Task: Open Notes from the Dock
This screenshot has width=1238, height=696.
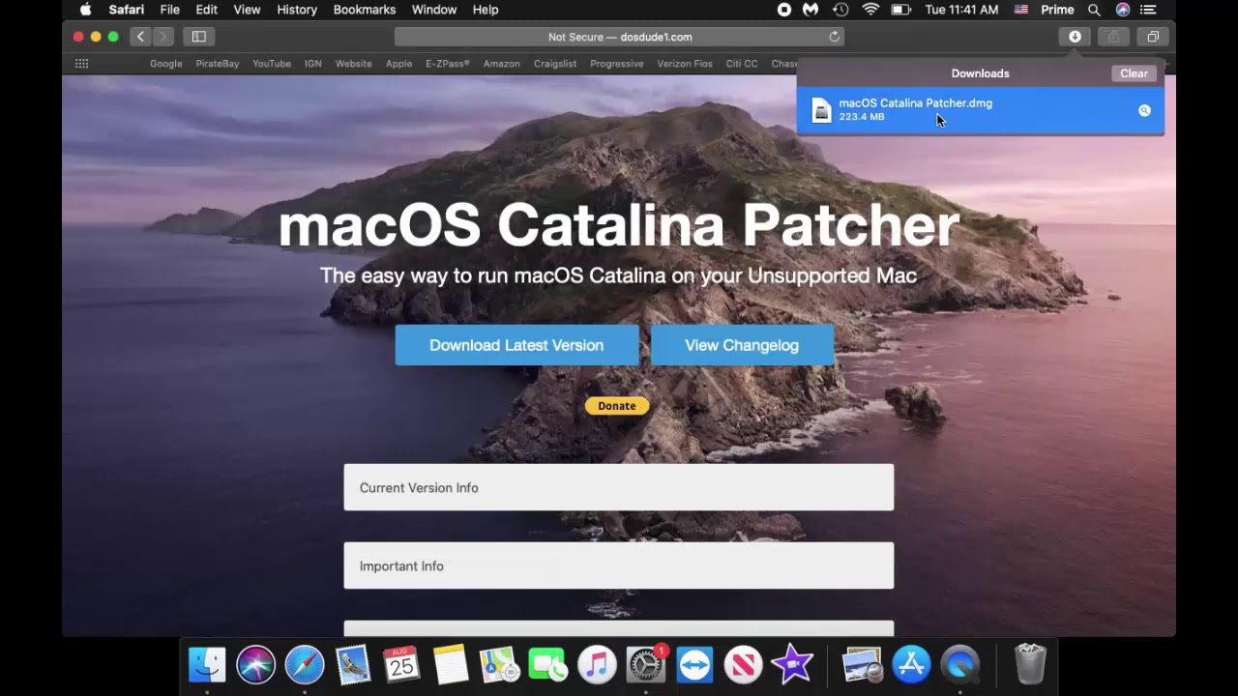Action: coord(451,665)
